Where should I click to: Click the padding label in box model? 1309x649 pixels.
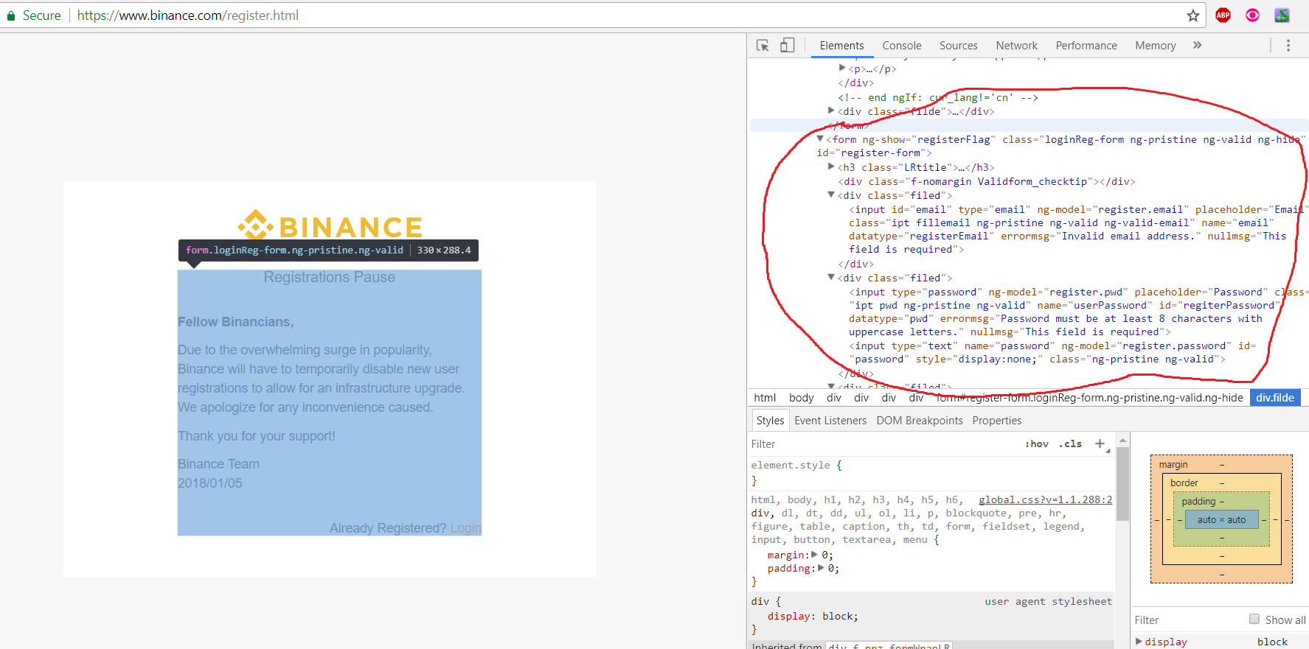(1198, 502)
